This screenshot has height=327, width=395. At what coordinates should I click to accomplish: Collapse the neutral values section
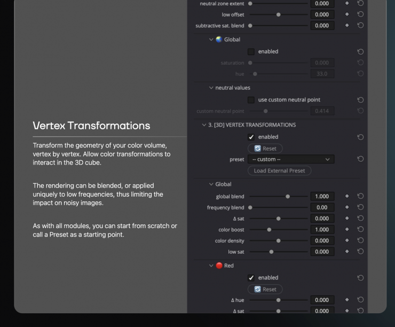tap(211, 88)
